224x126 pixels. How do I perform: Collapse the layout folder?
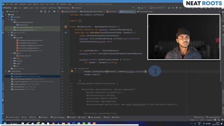[x=11, y=53]
